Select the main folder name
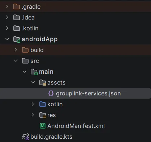 pos(46,72)
